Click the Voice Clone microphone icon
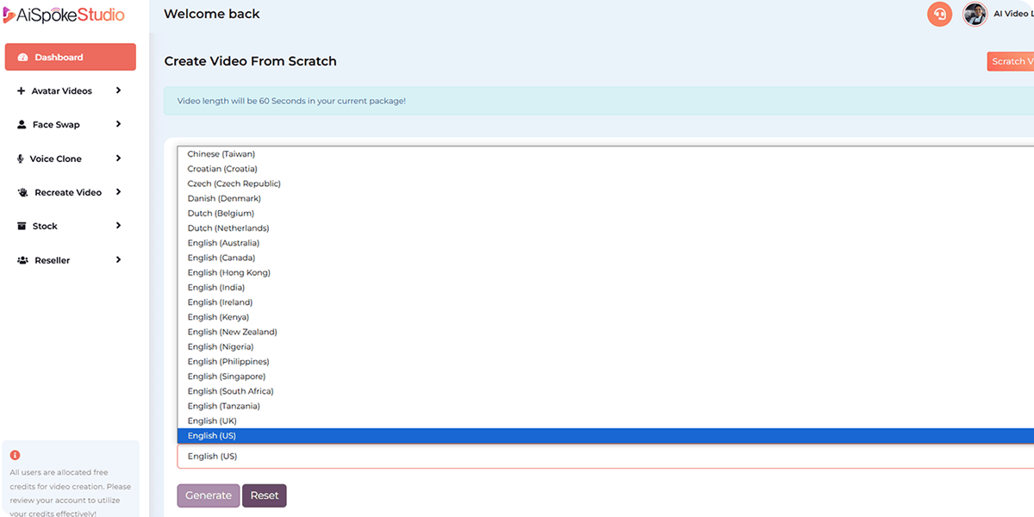Image resolution: width=1034 pixels, height=517 pixels. tap(22, 159)
